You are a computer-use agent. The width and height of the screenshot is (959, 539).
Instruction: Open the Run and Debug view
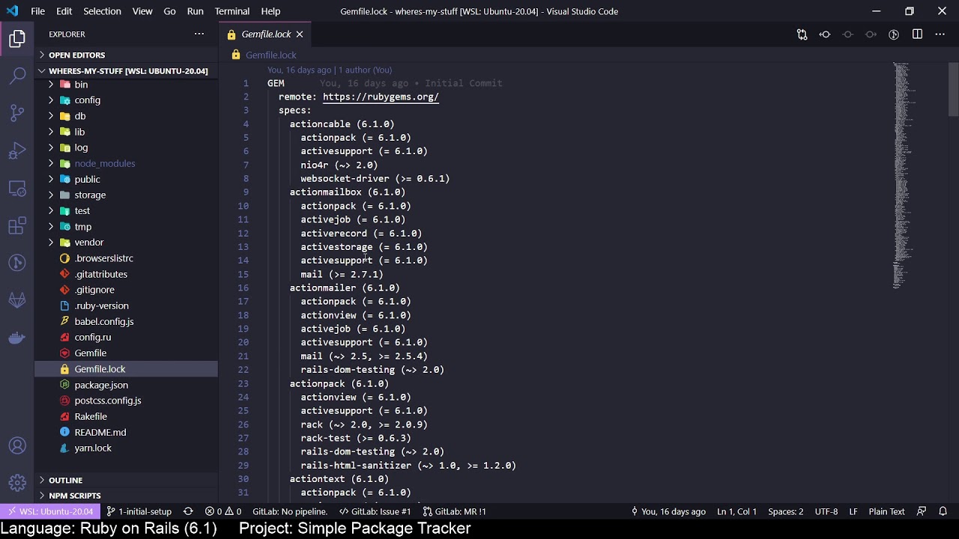point(17,150)
